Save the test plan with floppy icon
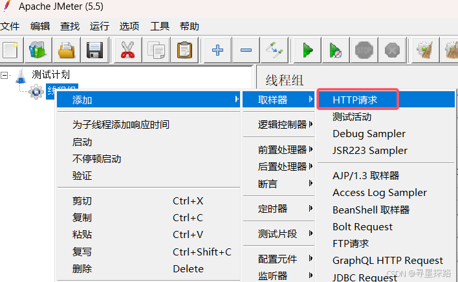 94,50
